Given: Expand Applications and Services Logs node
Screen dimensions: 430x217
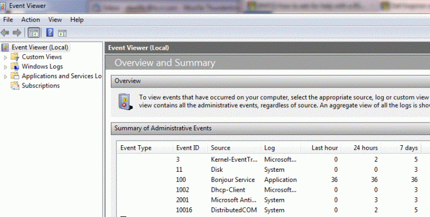Looking at the screenshot, I should coord(5,77).
